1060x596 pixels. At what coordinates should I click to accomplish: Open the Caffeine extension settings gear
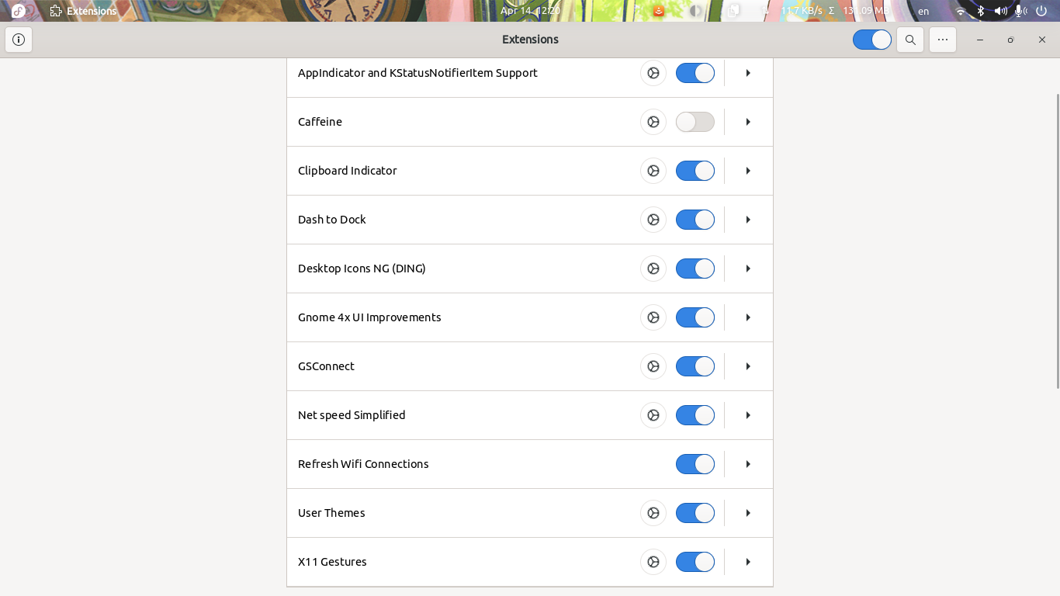pyautogui.click(x=653, y=122)
